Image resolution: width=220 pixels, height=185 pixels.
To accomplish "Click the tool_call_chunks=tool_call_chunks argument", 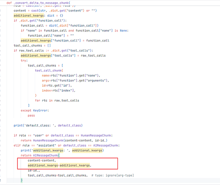I will (x=58, y=175).
